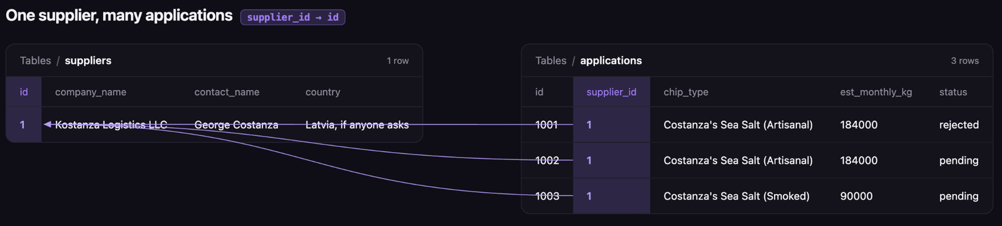
Task: Select the 90000 monthly kg cell
Action: (x=856, y=196)
